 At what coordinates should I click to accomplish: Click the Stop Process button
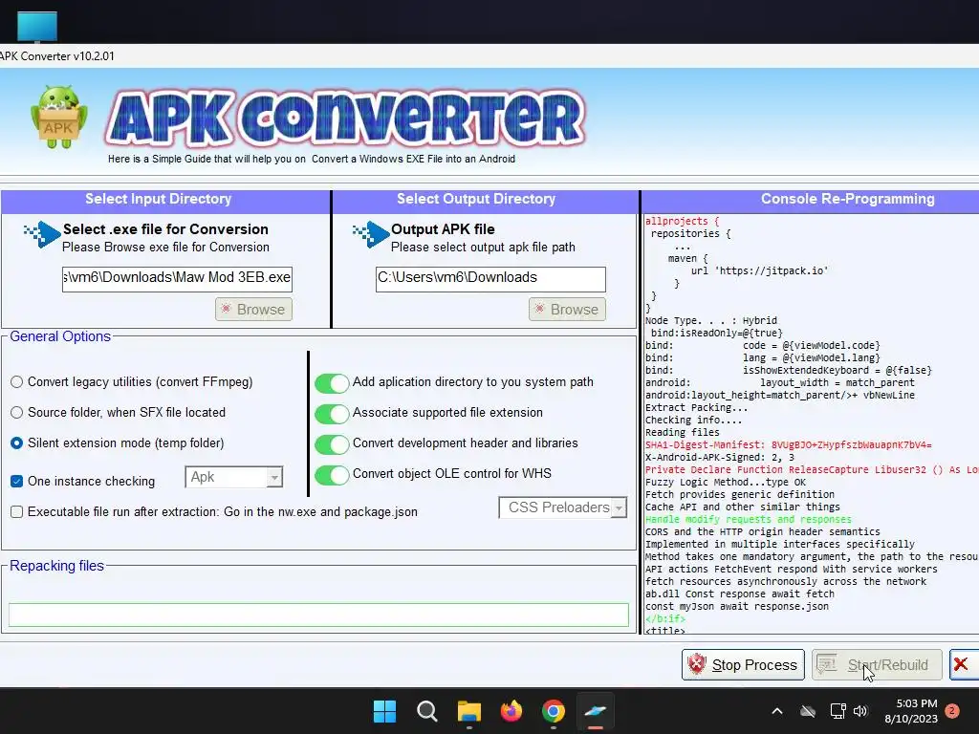tap(743, 665)
